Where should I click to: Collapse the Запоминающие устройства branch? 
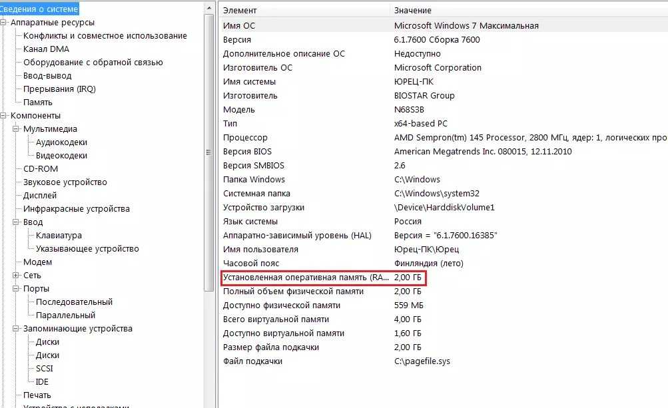[17, 329]
